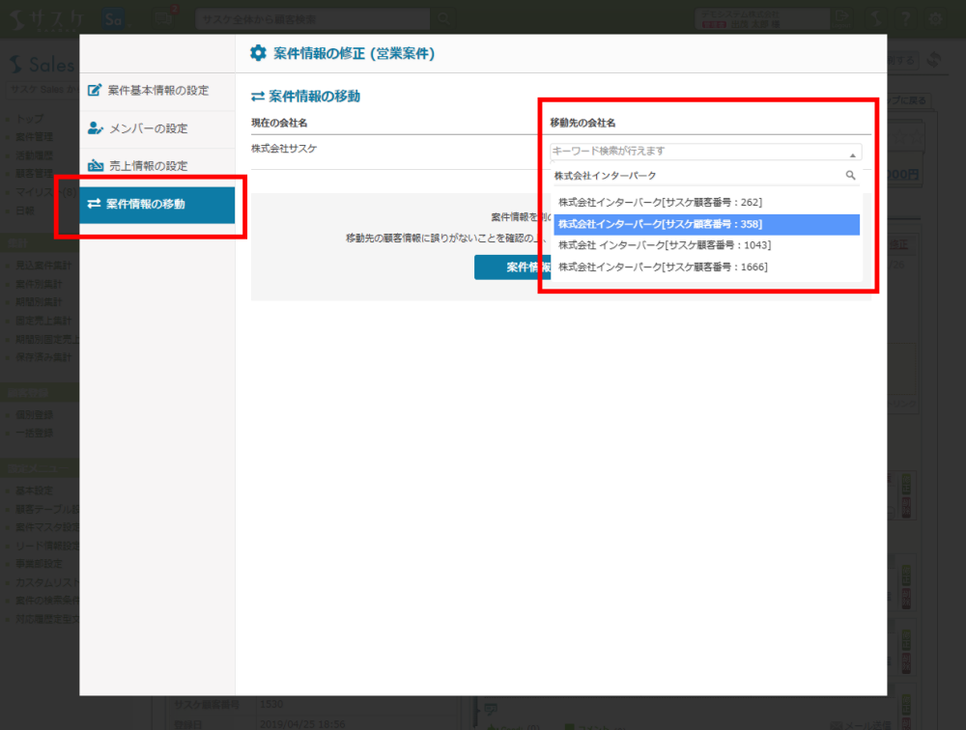The image size is (966, 730).
Task: Open 個別登録 in background sidebar
Action: point(35,415)
